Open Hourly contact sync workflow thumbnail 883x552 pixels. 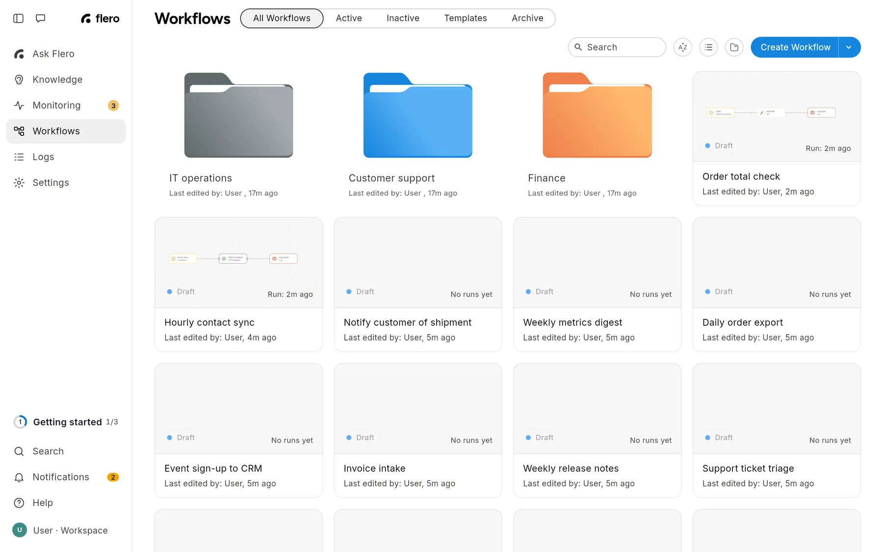point(238,263)
